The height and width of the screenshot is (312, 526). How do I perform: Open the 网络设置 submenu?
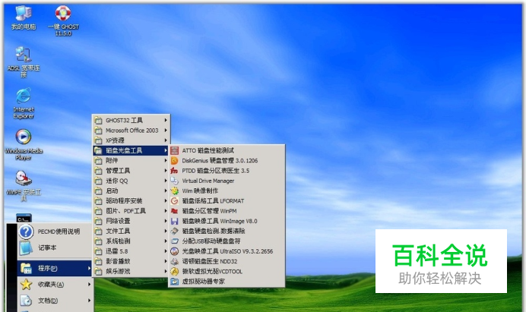pyautogui.click(x=131, y=221)
